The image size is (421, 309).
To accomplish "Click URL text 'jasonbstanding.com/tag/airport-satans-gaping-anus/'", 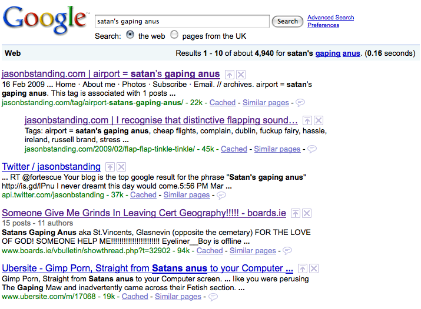I will (92, 103).
